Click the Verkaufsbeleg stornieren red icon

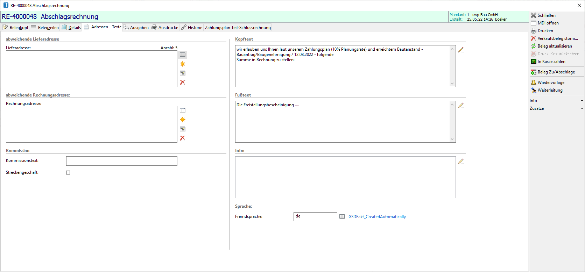pyautogui.click(x=534, y=38)
